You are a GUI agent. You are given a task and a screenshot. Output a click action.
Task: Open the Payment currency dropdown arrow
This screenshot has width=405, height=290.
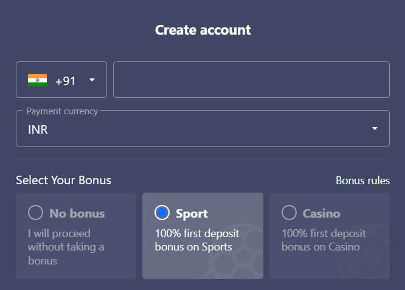[375, 128]
